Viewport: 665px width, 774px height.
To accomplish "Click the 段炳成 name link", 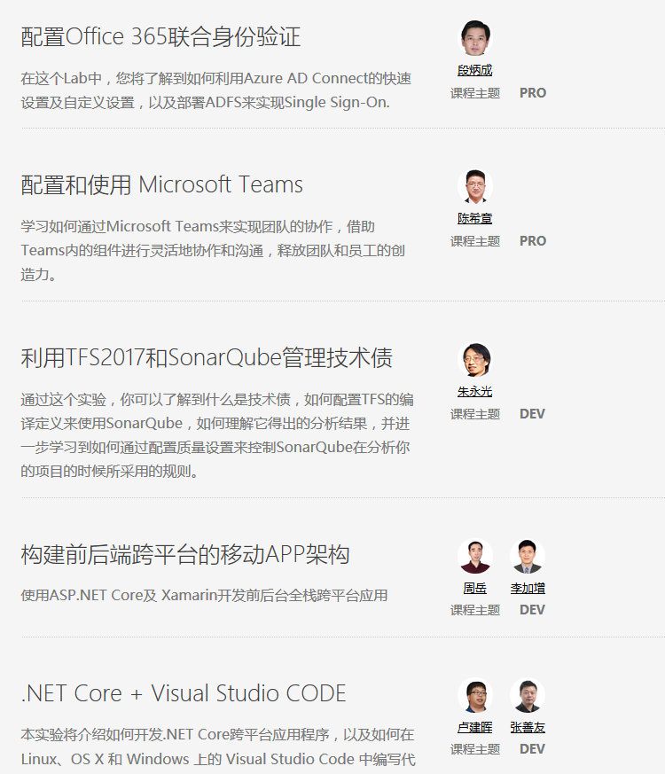I will click(x=475, y=71).
